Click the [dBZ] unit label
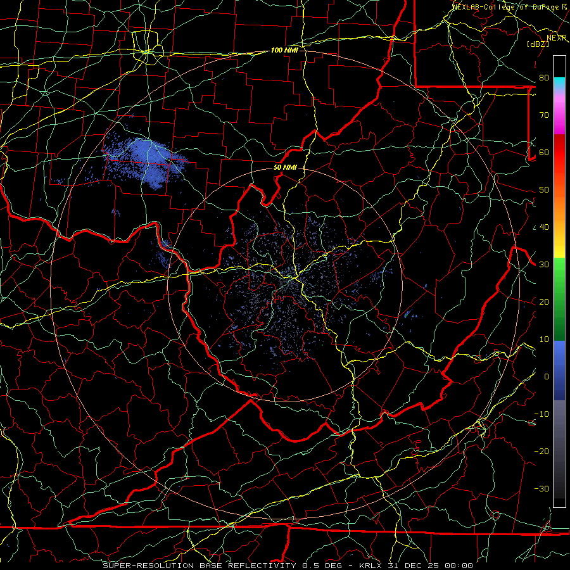Image resolution: width=570 pixels, height=570 pixels. click(538, 44)
